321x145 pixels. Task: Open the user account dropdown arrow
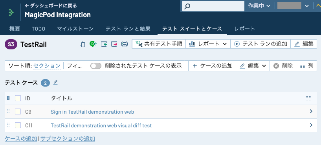click(307, 6)
